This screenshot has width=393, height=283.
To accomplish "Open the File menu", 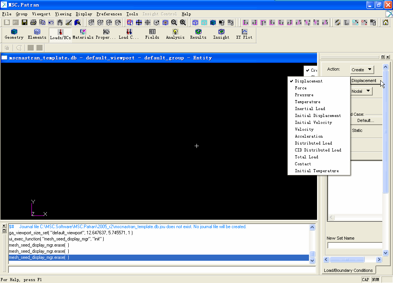I will click(7, 14).
